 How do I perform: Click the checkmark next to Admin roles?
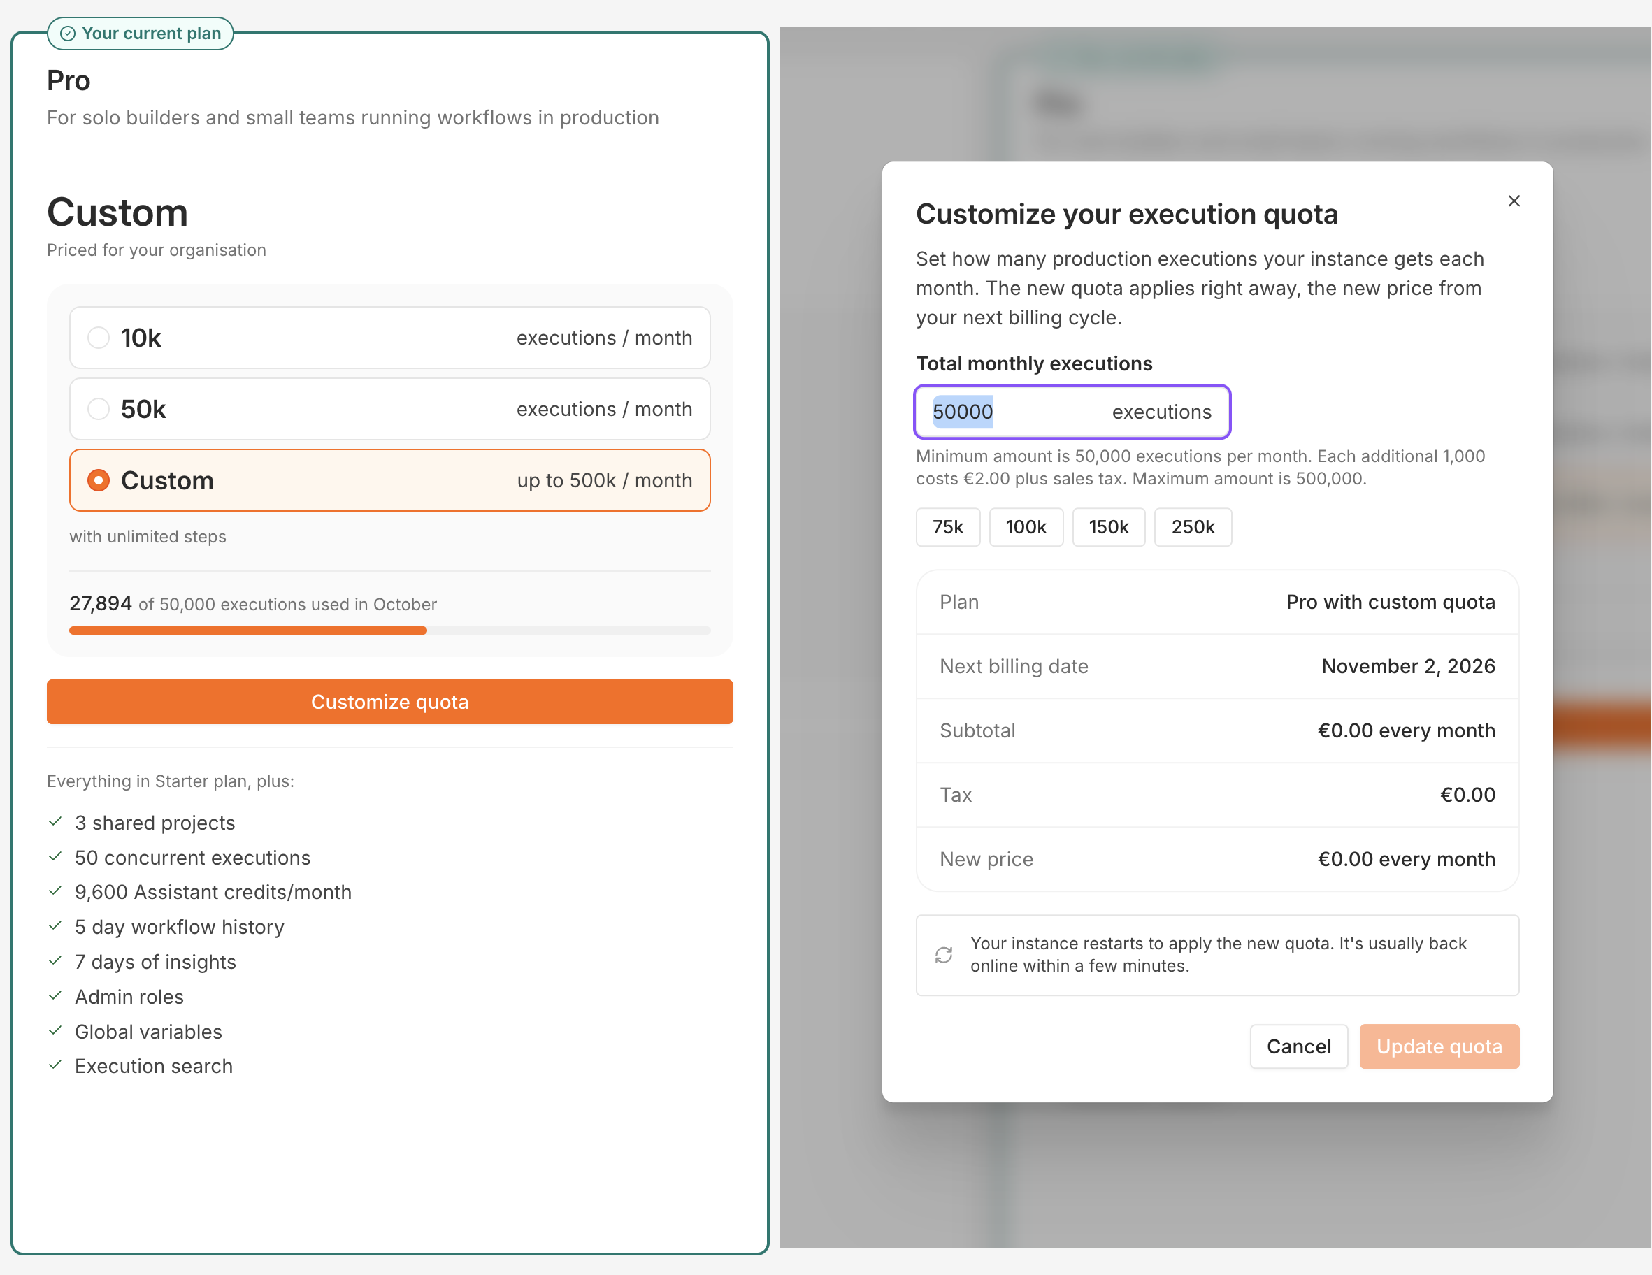click(x=55, y=996)
